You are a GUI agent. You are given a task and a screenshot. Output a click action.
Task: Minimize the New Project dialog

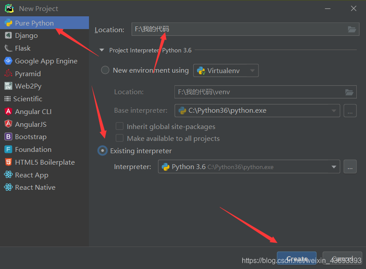328,9
